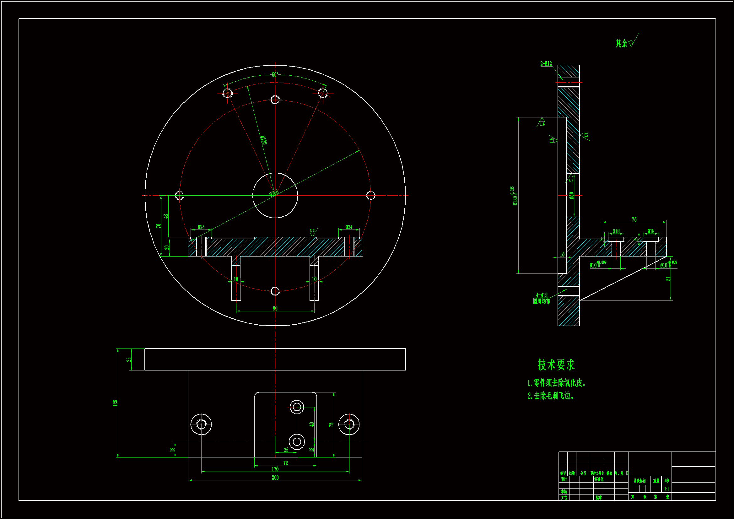The image size is (734, 519).
Task: Select the 125 height dimension text
Action: point(115,403)
